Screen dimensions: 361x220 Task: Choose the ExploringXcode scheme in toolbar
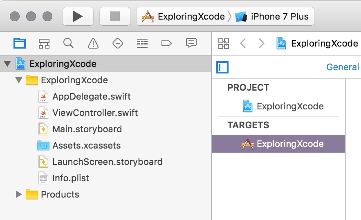click(x=183, y=17)
